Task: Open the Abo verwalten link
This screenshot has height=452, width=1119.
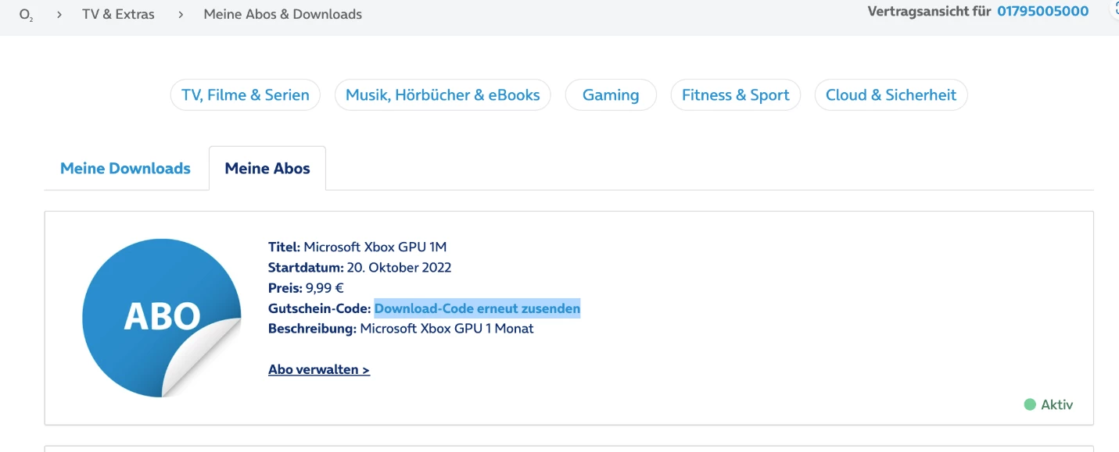Action: point(319,369)
